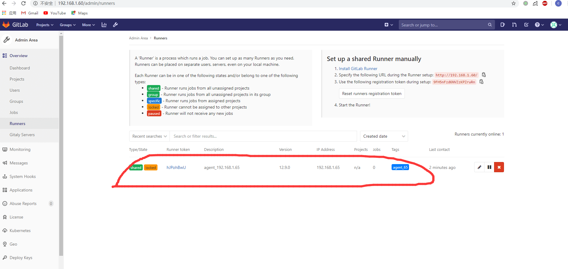Open the Admin Area wrench icon in navbar

[115, 25]
